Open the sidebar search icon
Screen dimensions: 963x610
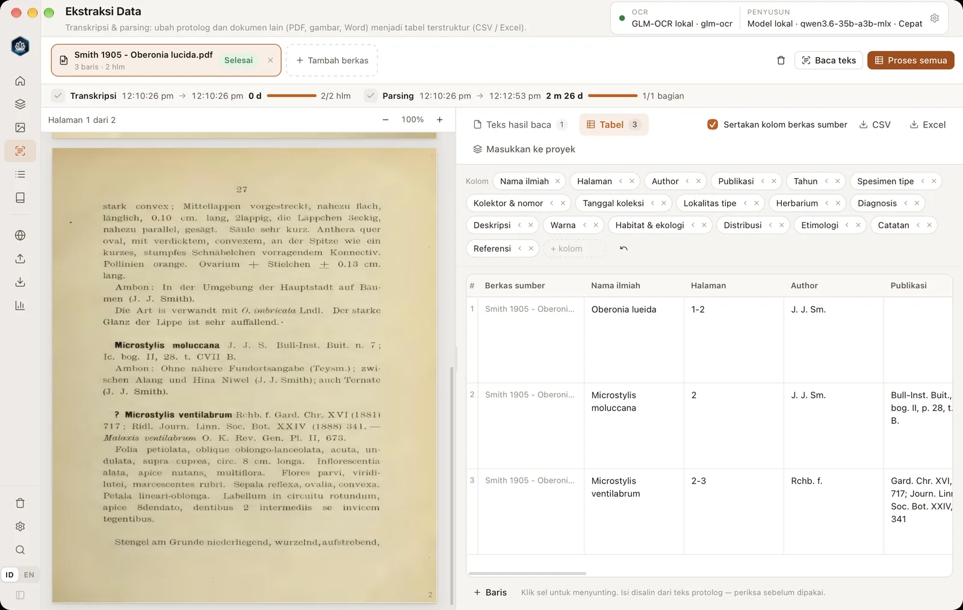pyautogui.click(x=20, y=550)
